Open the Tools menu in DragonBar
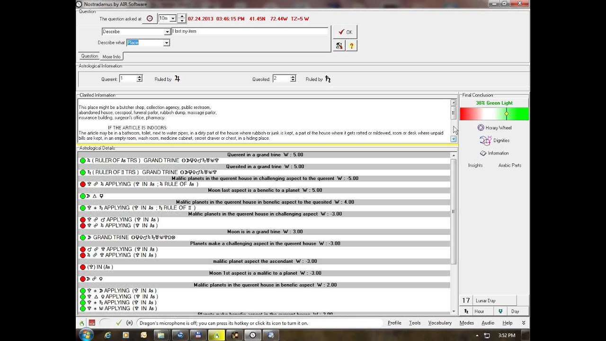 [415, 323]
